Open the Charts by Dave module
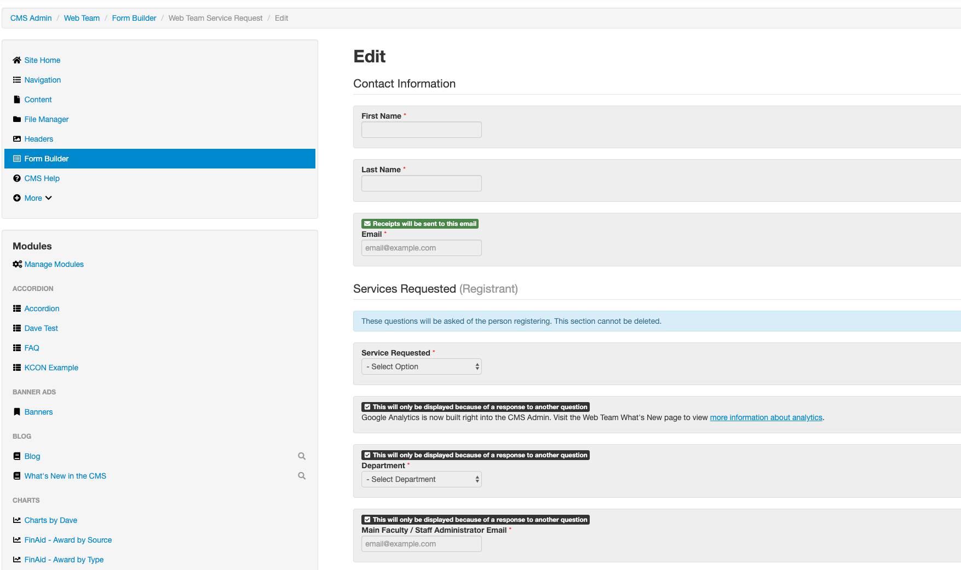The image size is (961, 570). tap(50, 520)
